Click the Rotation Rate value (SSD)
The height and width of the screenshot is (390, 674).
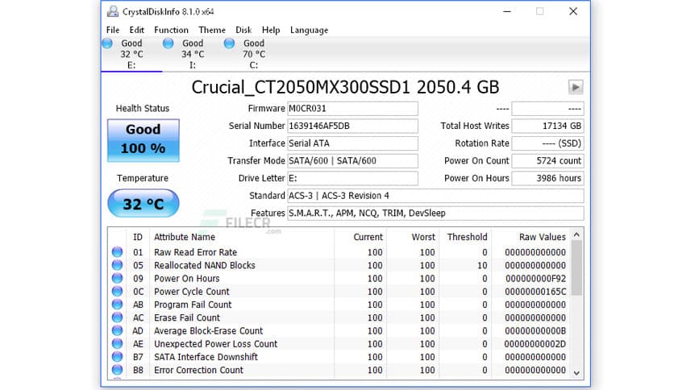click(x=547, y=143)
